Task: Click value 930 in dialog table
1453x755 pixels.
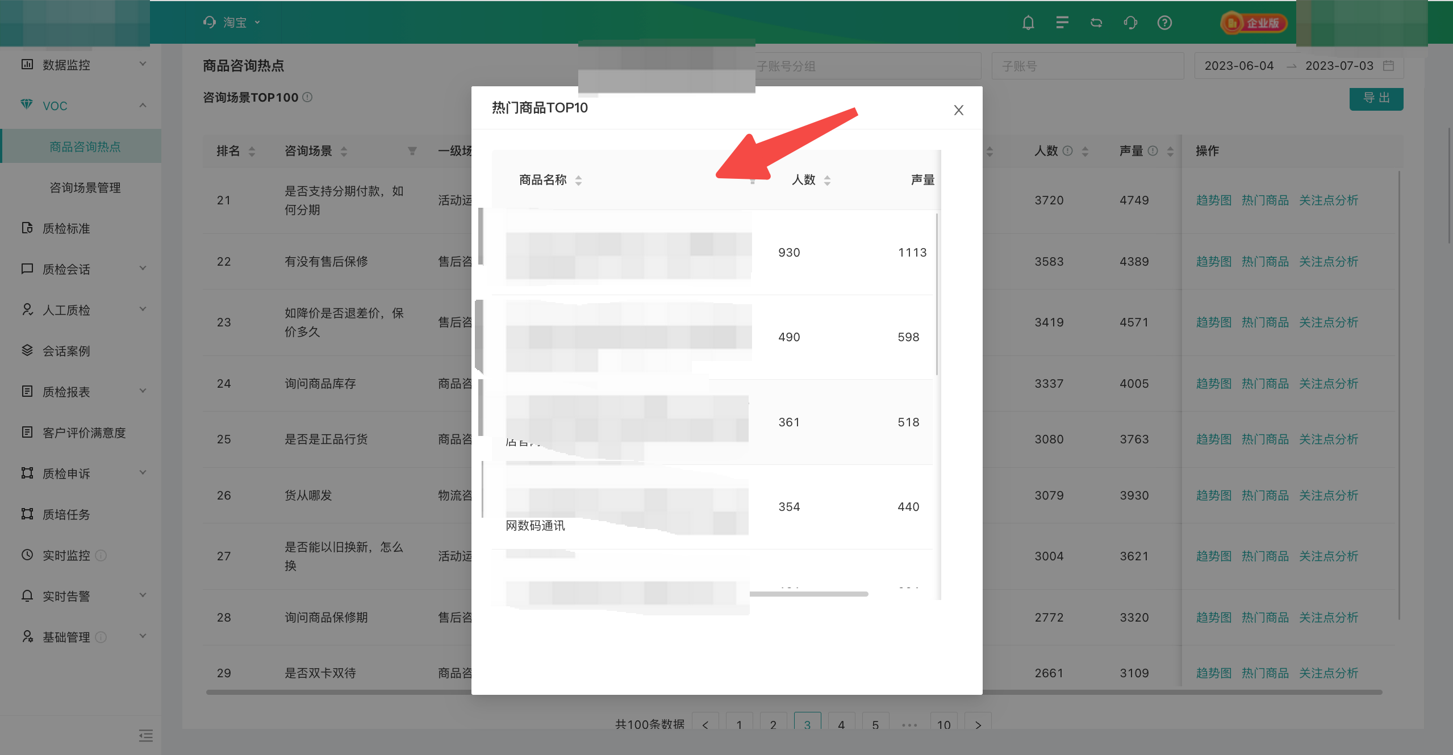Action: [x=789, y=253]
